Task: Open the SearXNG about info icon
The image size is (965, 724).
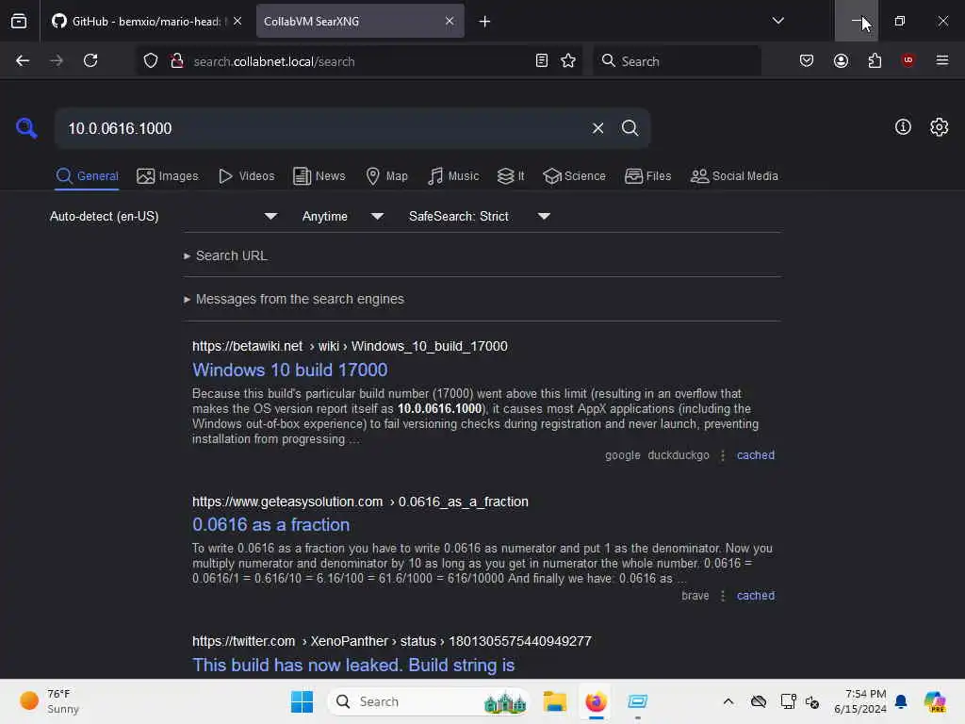Action: click(x=903, y=127)
